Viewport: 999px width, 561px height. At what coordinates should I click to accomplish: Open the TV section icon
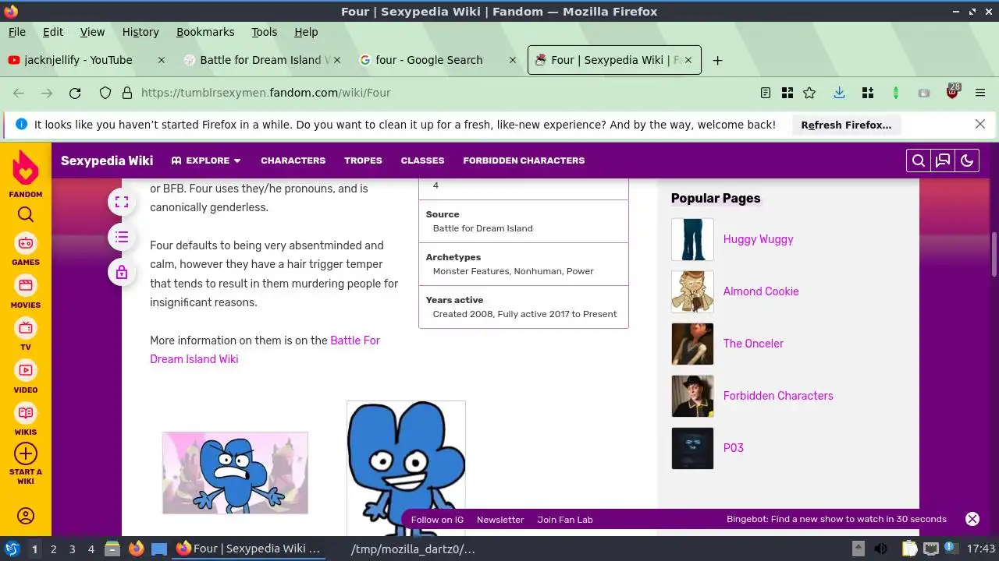tap(26, 328)
